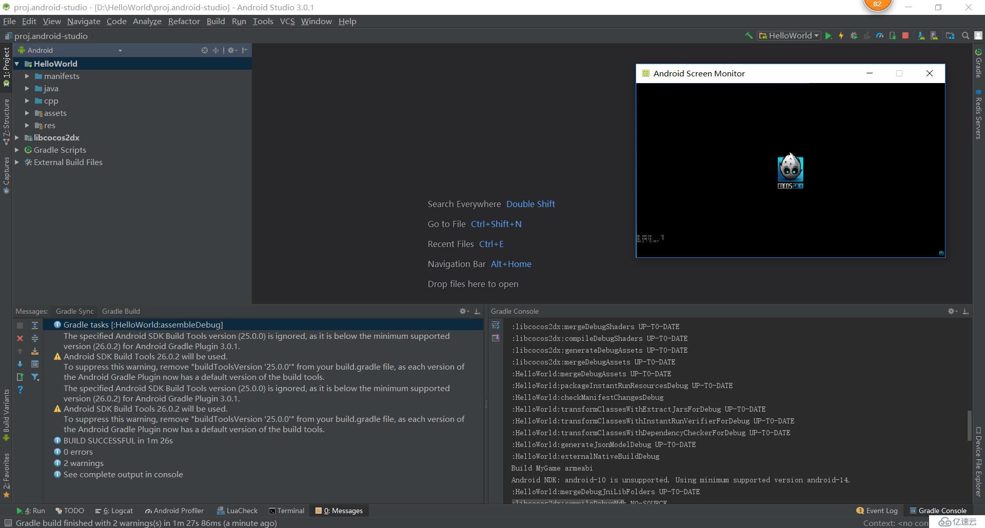Select BUILD SUCCESSFUL in 1m 26s message
This screenshot has width=985, height=528.
(118, 440)
